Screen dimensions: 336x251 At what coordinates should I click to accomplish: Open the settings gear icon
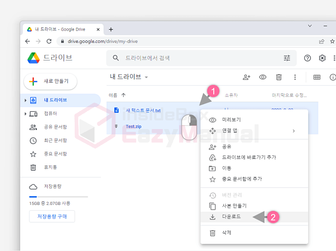(322, 58)
